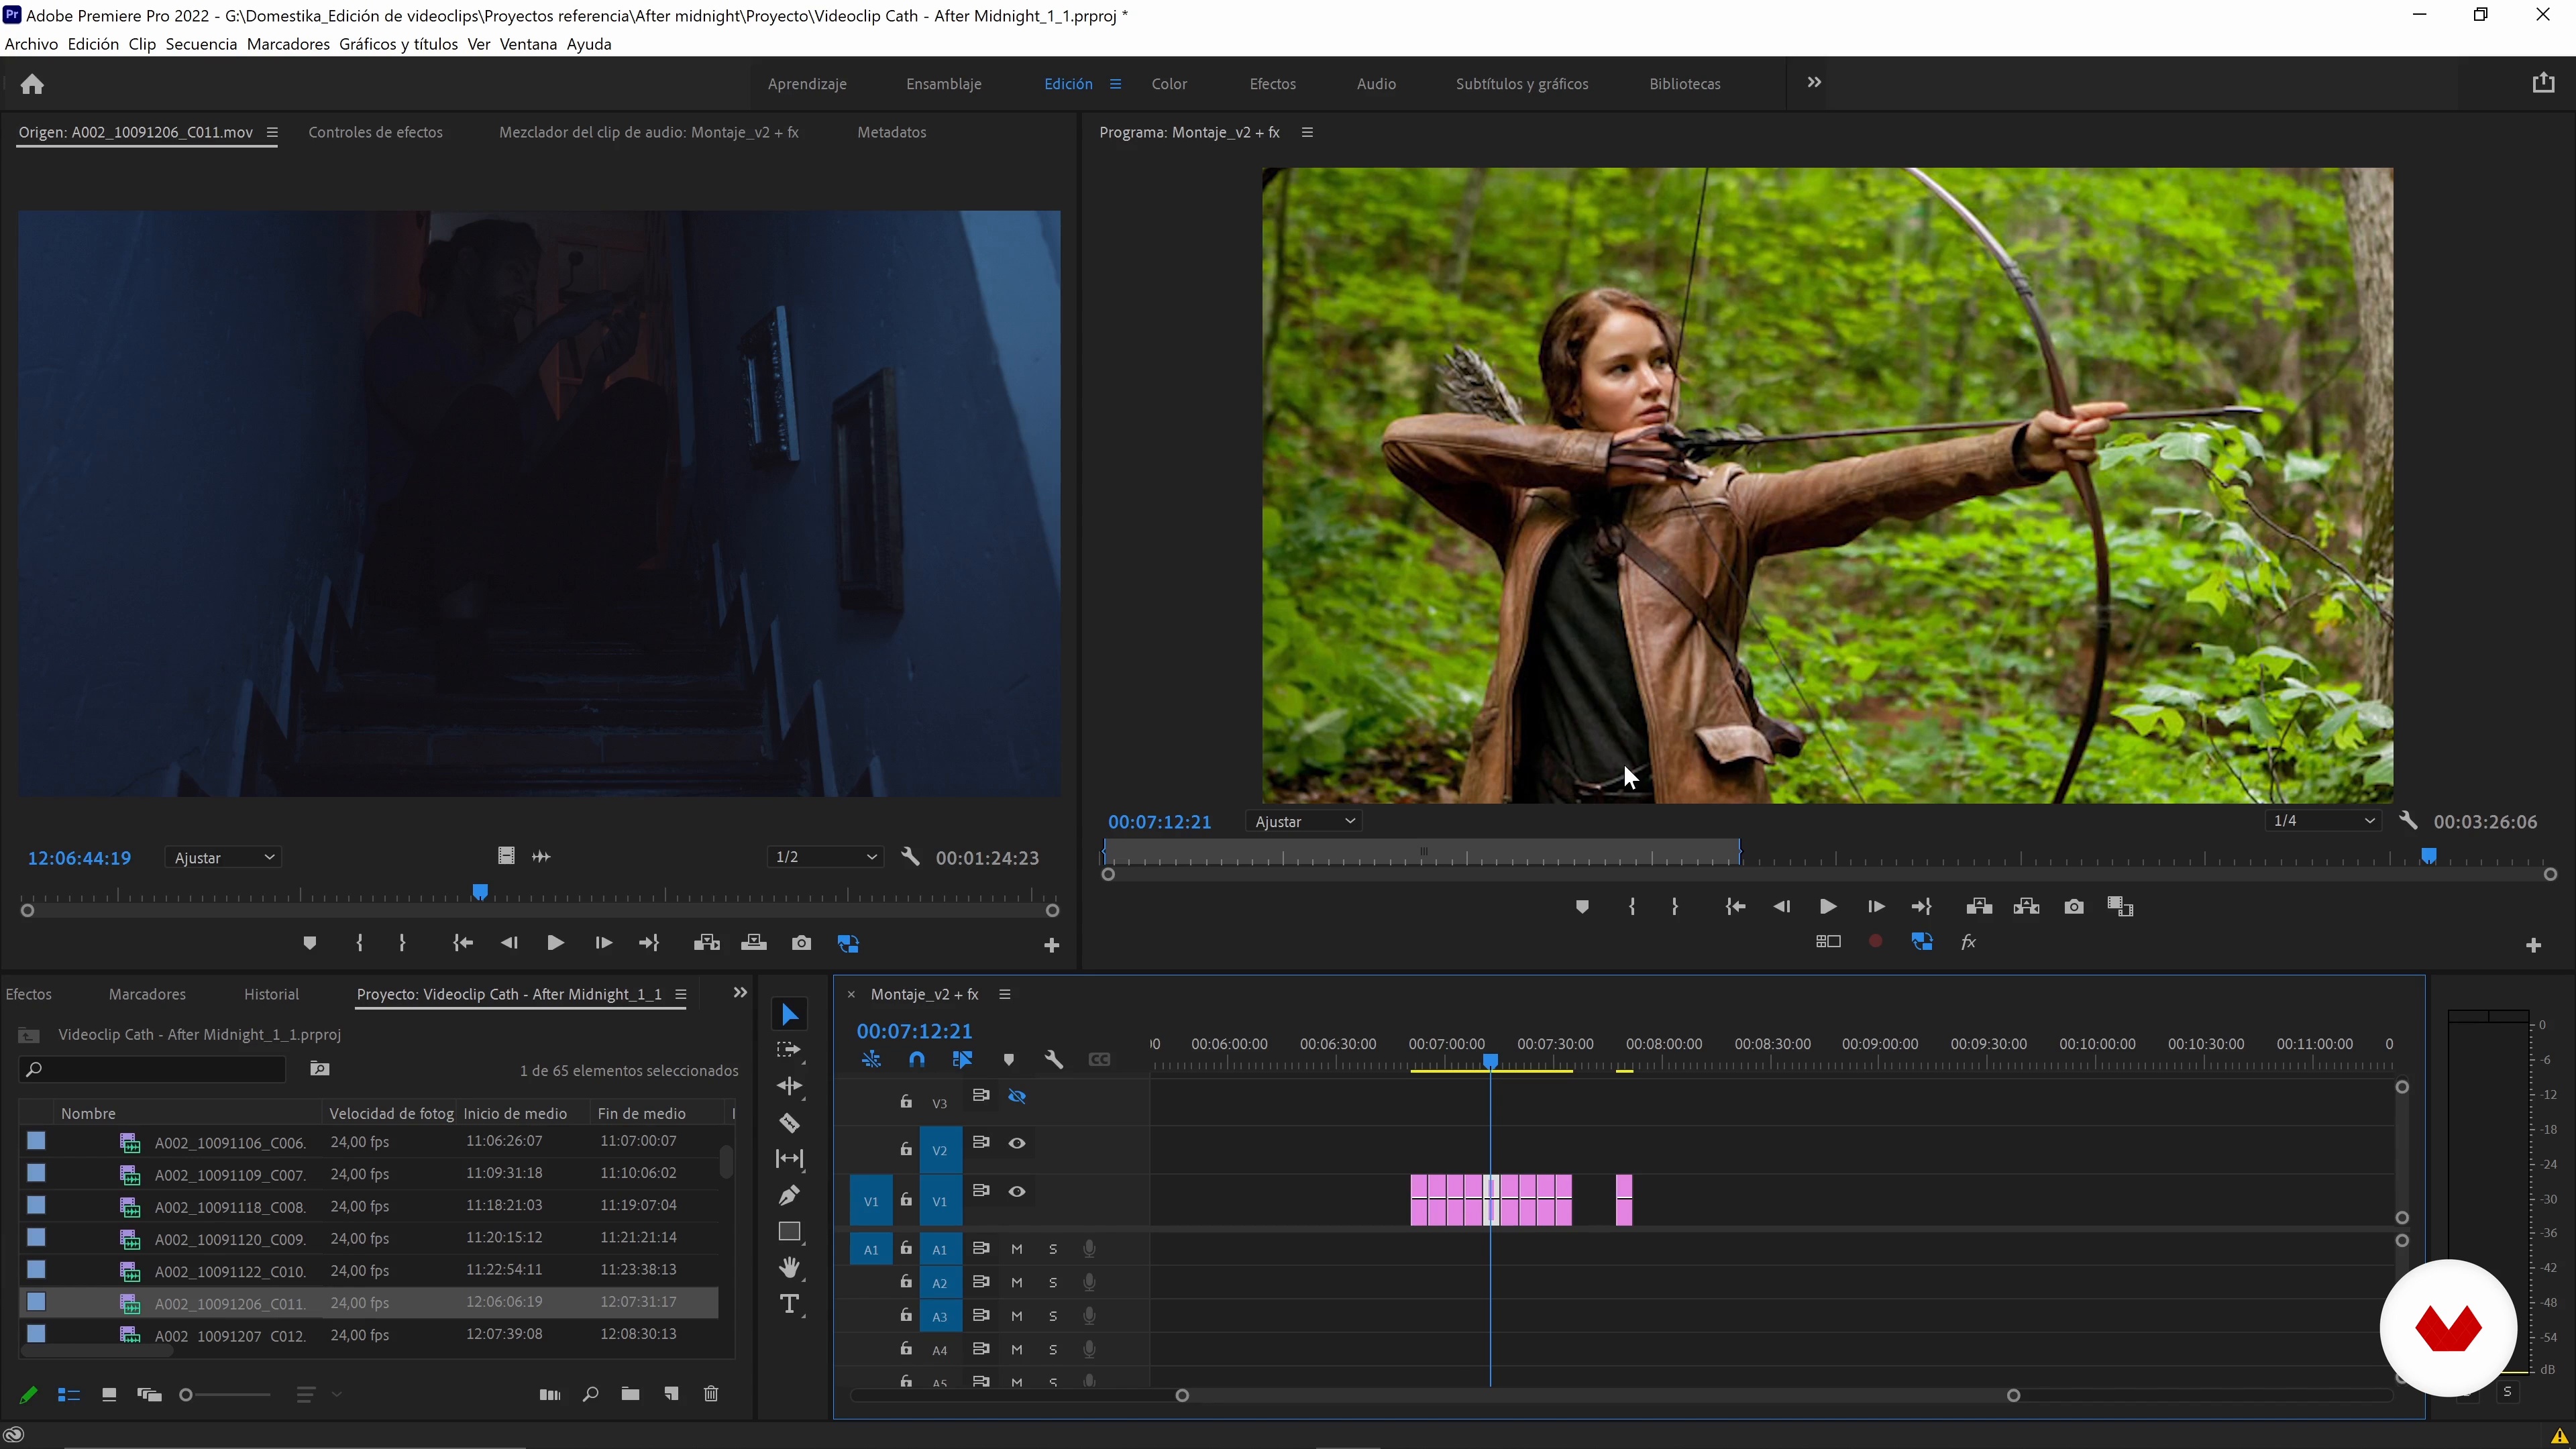Click Insert button in Source monitor

[707, 943]
